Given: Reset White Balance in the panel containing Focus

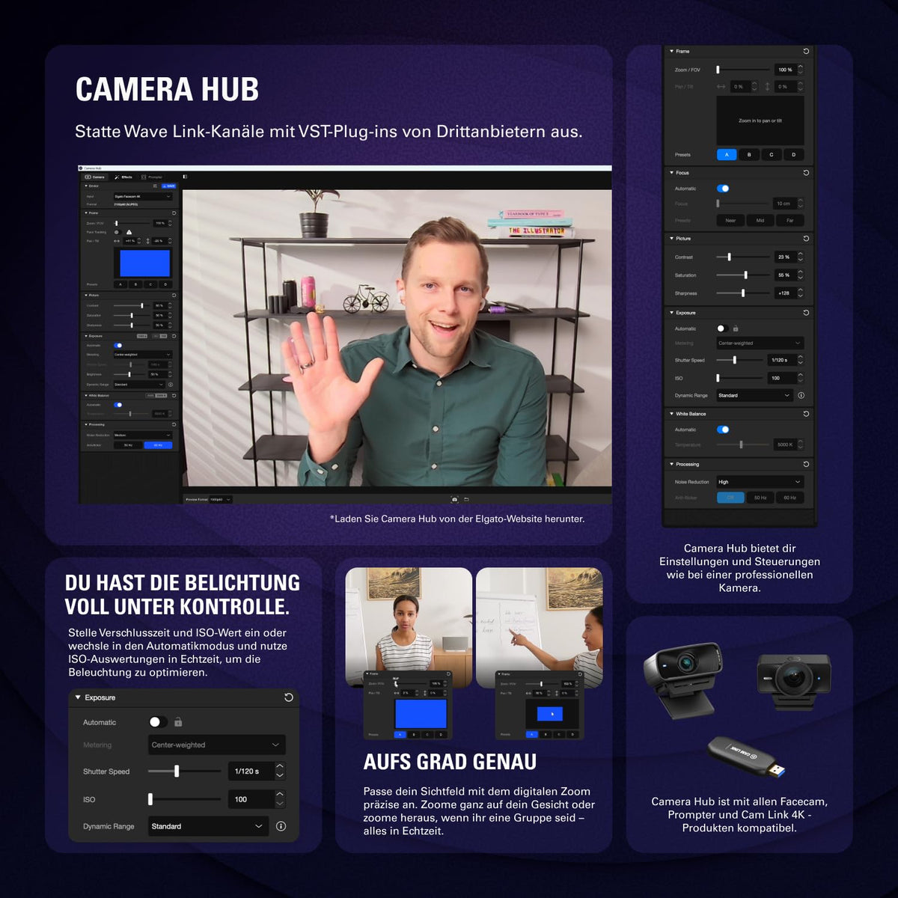Looking at the screenshot, I should pos(806,414).
